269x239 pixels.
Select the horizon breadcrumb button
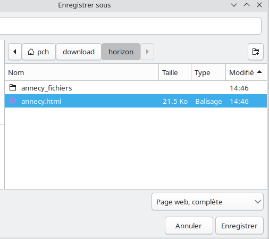pos(121,52)
